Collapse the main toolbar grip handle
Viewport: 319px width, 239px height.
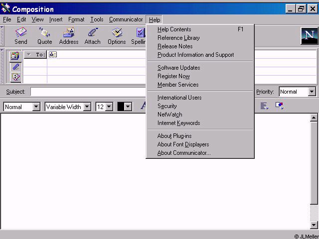point(2,36)
